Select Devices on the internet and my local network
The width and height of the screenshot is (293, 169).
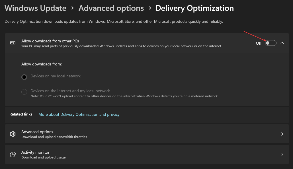tap(24, 92)
